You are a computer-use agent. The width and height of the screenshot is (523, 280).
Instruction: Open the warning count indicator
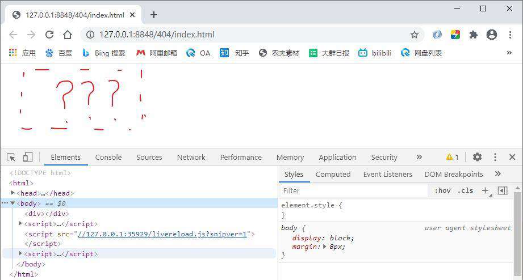452,157
